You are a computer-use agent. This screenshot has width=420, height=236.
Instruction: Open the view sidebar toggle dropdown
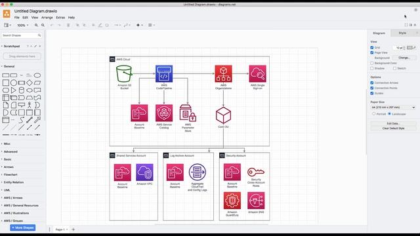pos(7,25)
